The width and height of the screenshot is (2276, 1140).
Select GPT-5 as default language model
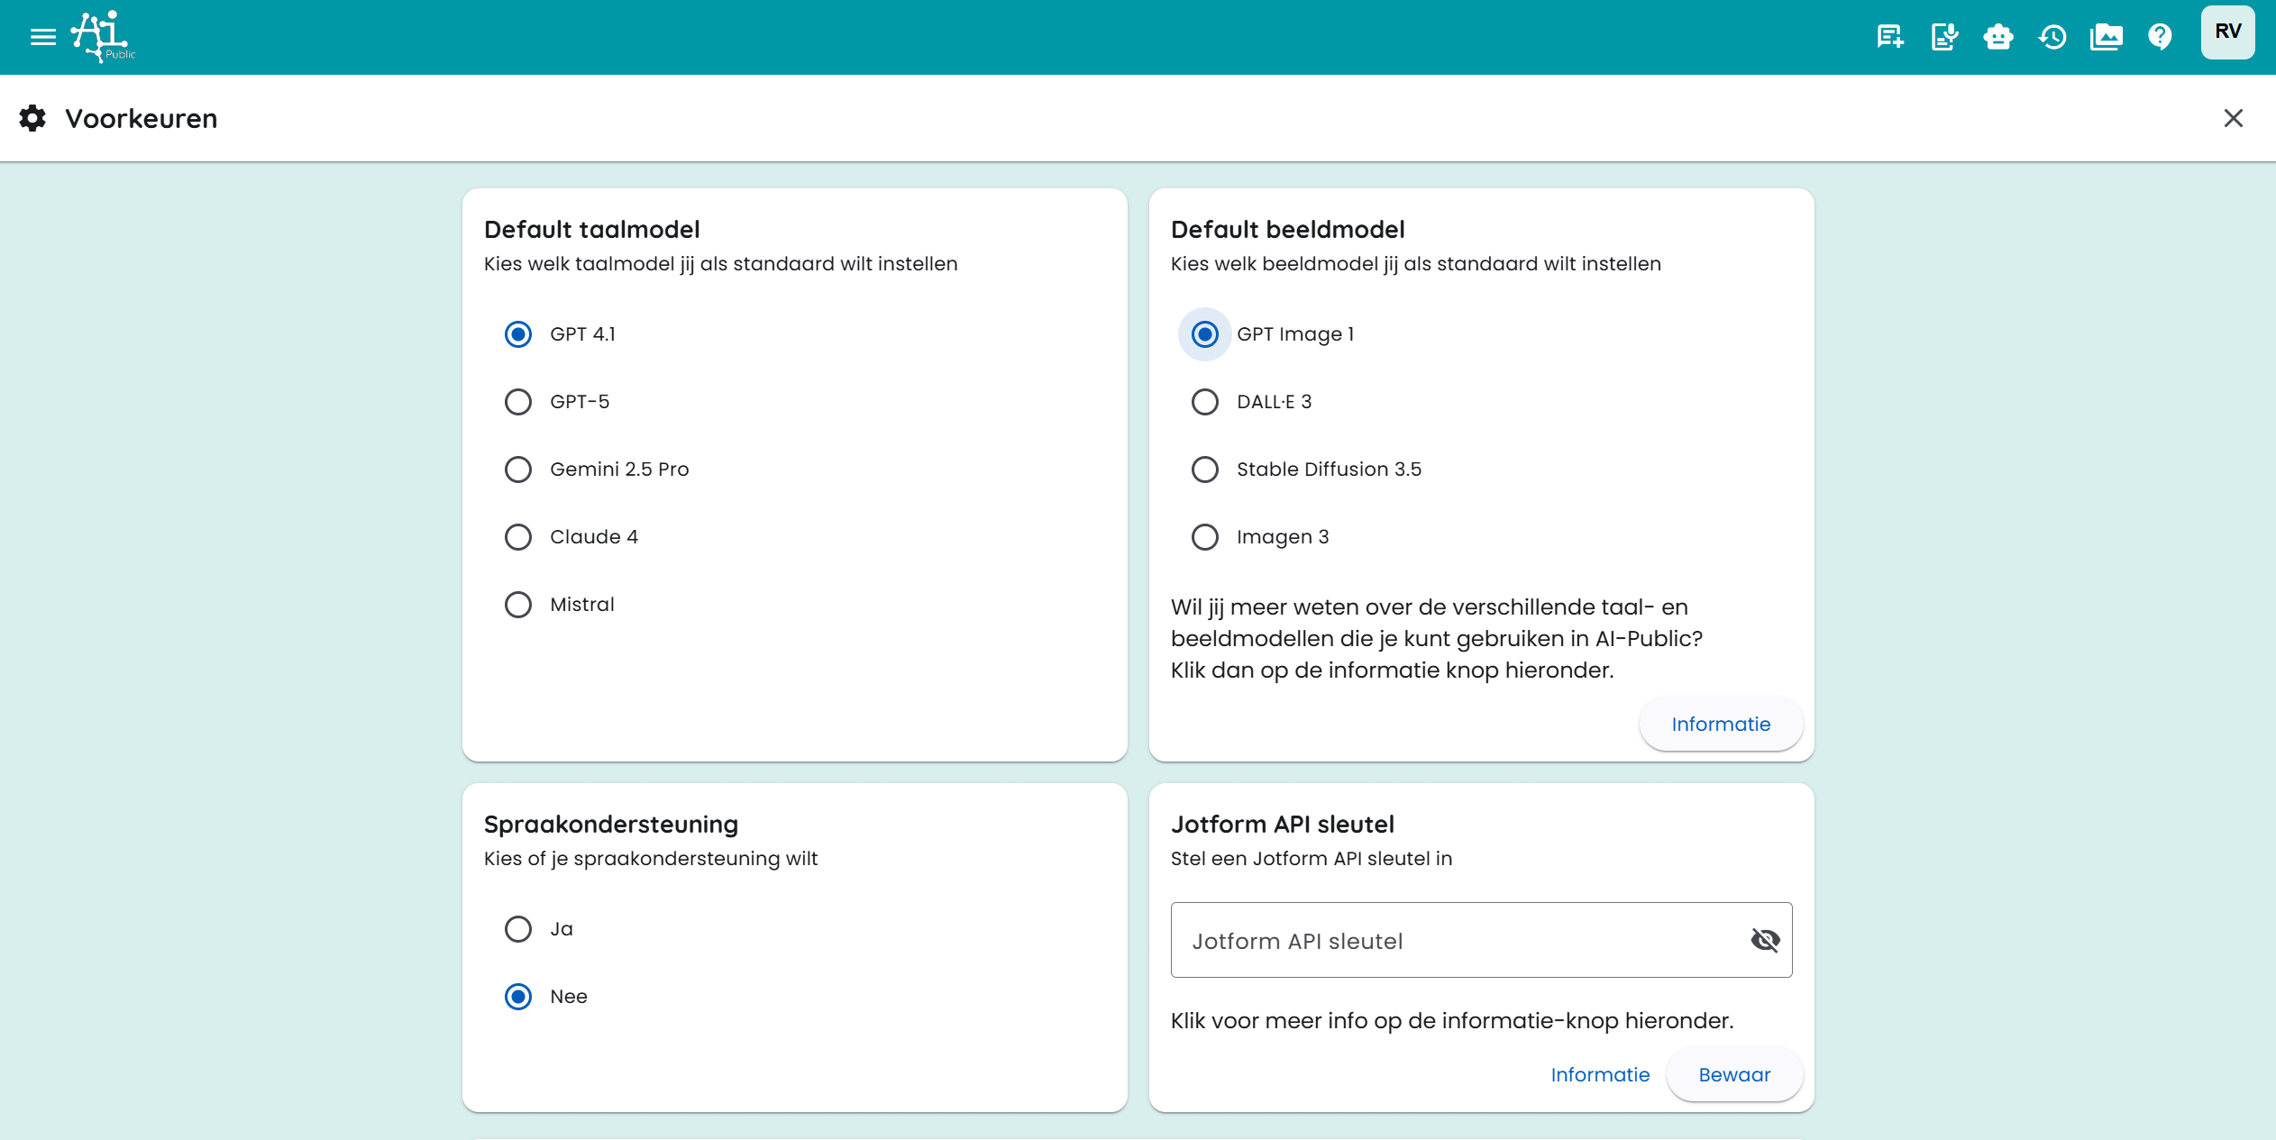(x=518, y=402)
